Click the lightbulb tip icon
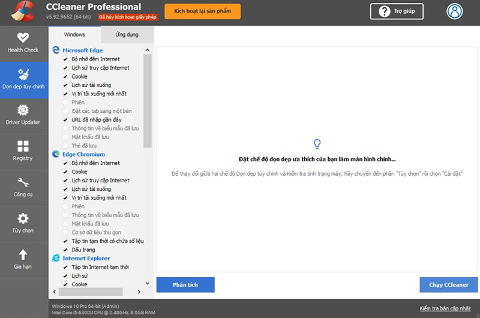This screenshot has height=318, width=480. (317, 144)
